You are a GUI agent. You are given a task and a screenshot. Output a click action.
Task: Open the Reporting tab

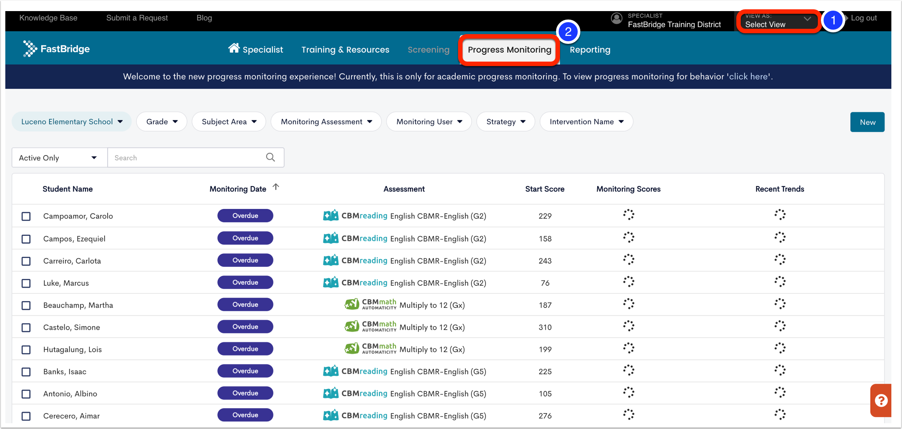coord(590,50)
